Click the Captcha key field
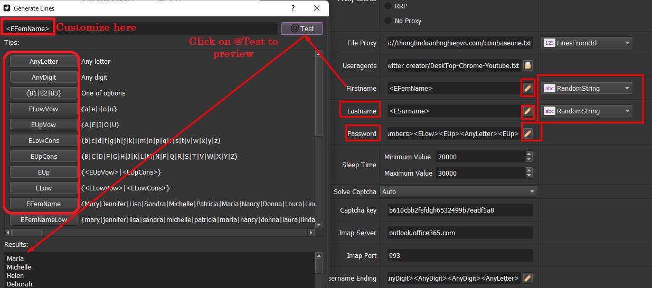This screenshot has width=652, height=288. click(460, 210)
